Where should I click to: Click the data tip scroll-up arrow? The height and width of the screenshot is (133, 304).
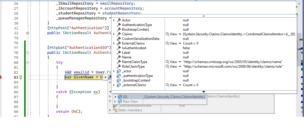[203, 16]
